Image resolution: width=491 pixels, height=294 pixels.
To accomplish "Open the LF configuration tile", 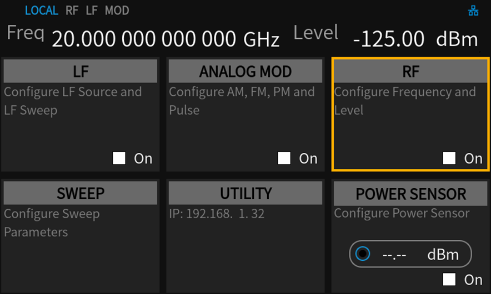I will coord(81,71).
